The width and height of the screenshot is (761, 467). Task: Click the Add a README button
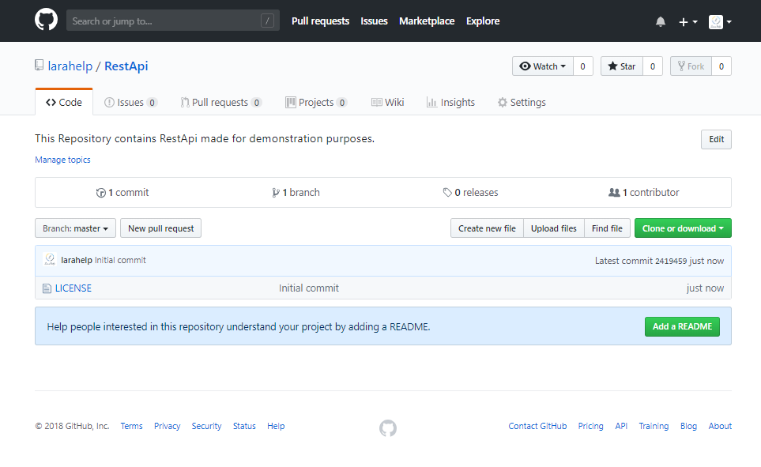click(x=682, y=326)
